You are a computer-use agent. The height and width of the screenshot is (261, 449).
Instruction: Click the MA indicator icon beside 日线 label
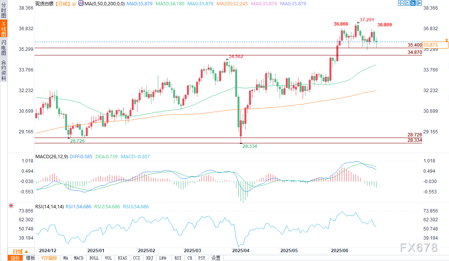click(81, 3)
